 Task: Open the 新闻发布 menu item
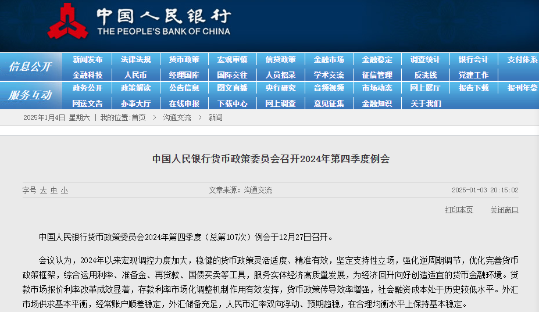pyautogui.click(x=87, y=59)
